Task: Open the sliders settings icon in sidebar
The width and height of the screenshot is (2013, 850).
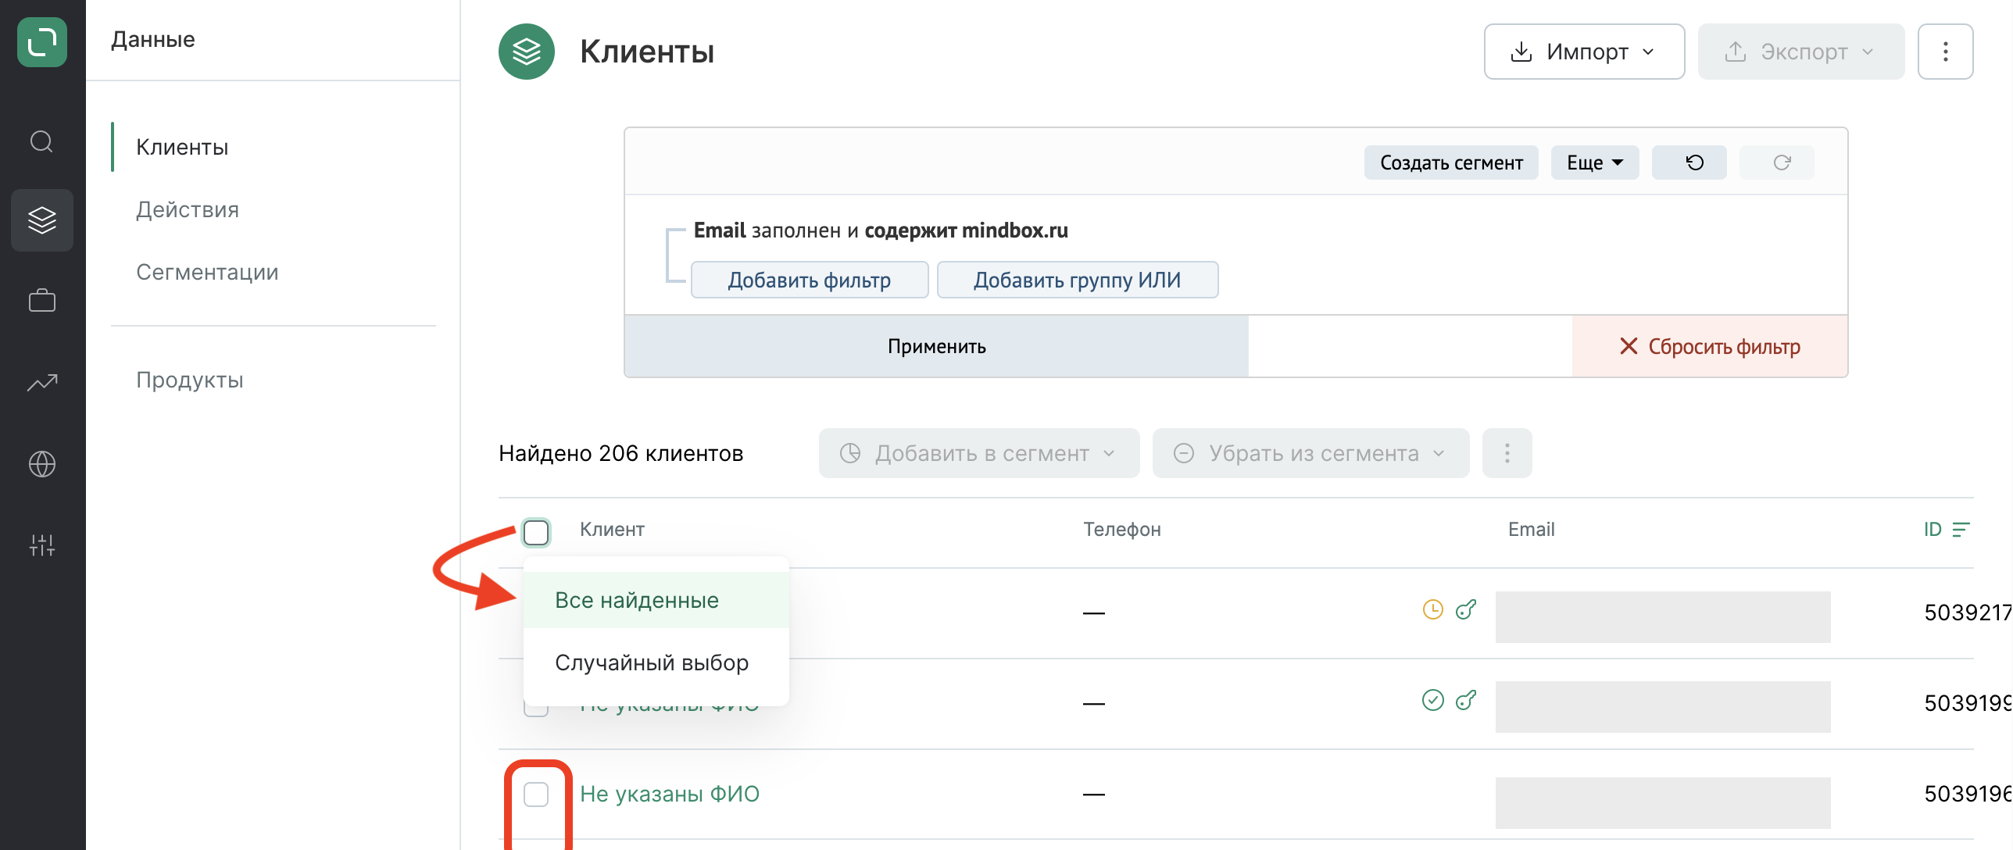Action: click(x=42, y=545)
